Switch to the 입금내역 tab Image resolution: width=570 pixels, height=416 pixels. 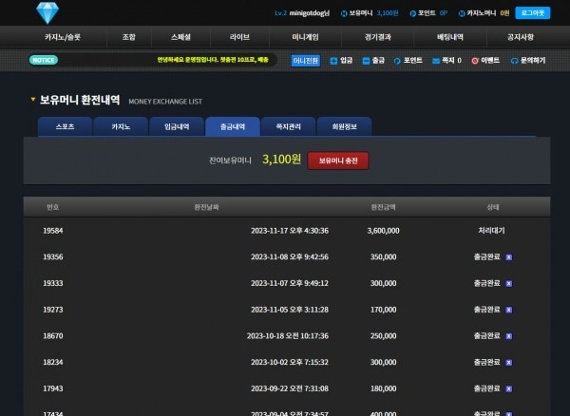pos(177,126)
